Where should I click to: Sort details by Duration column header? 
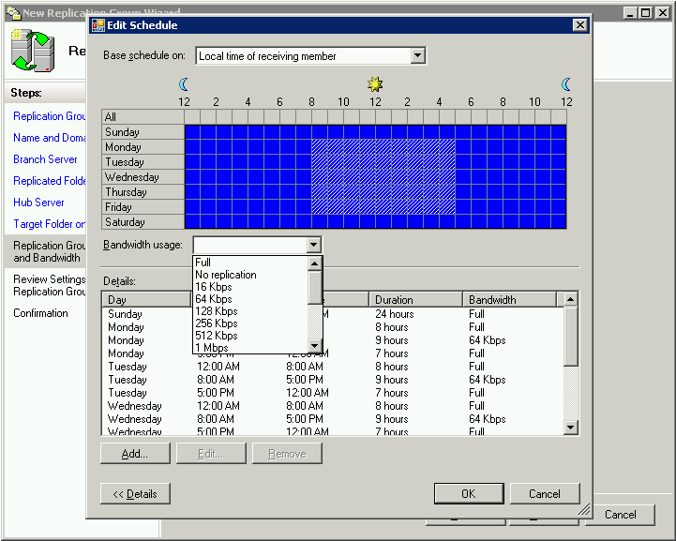tap(414, 300)
